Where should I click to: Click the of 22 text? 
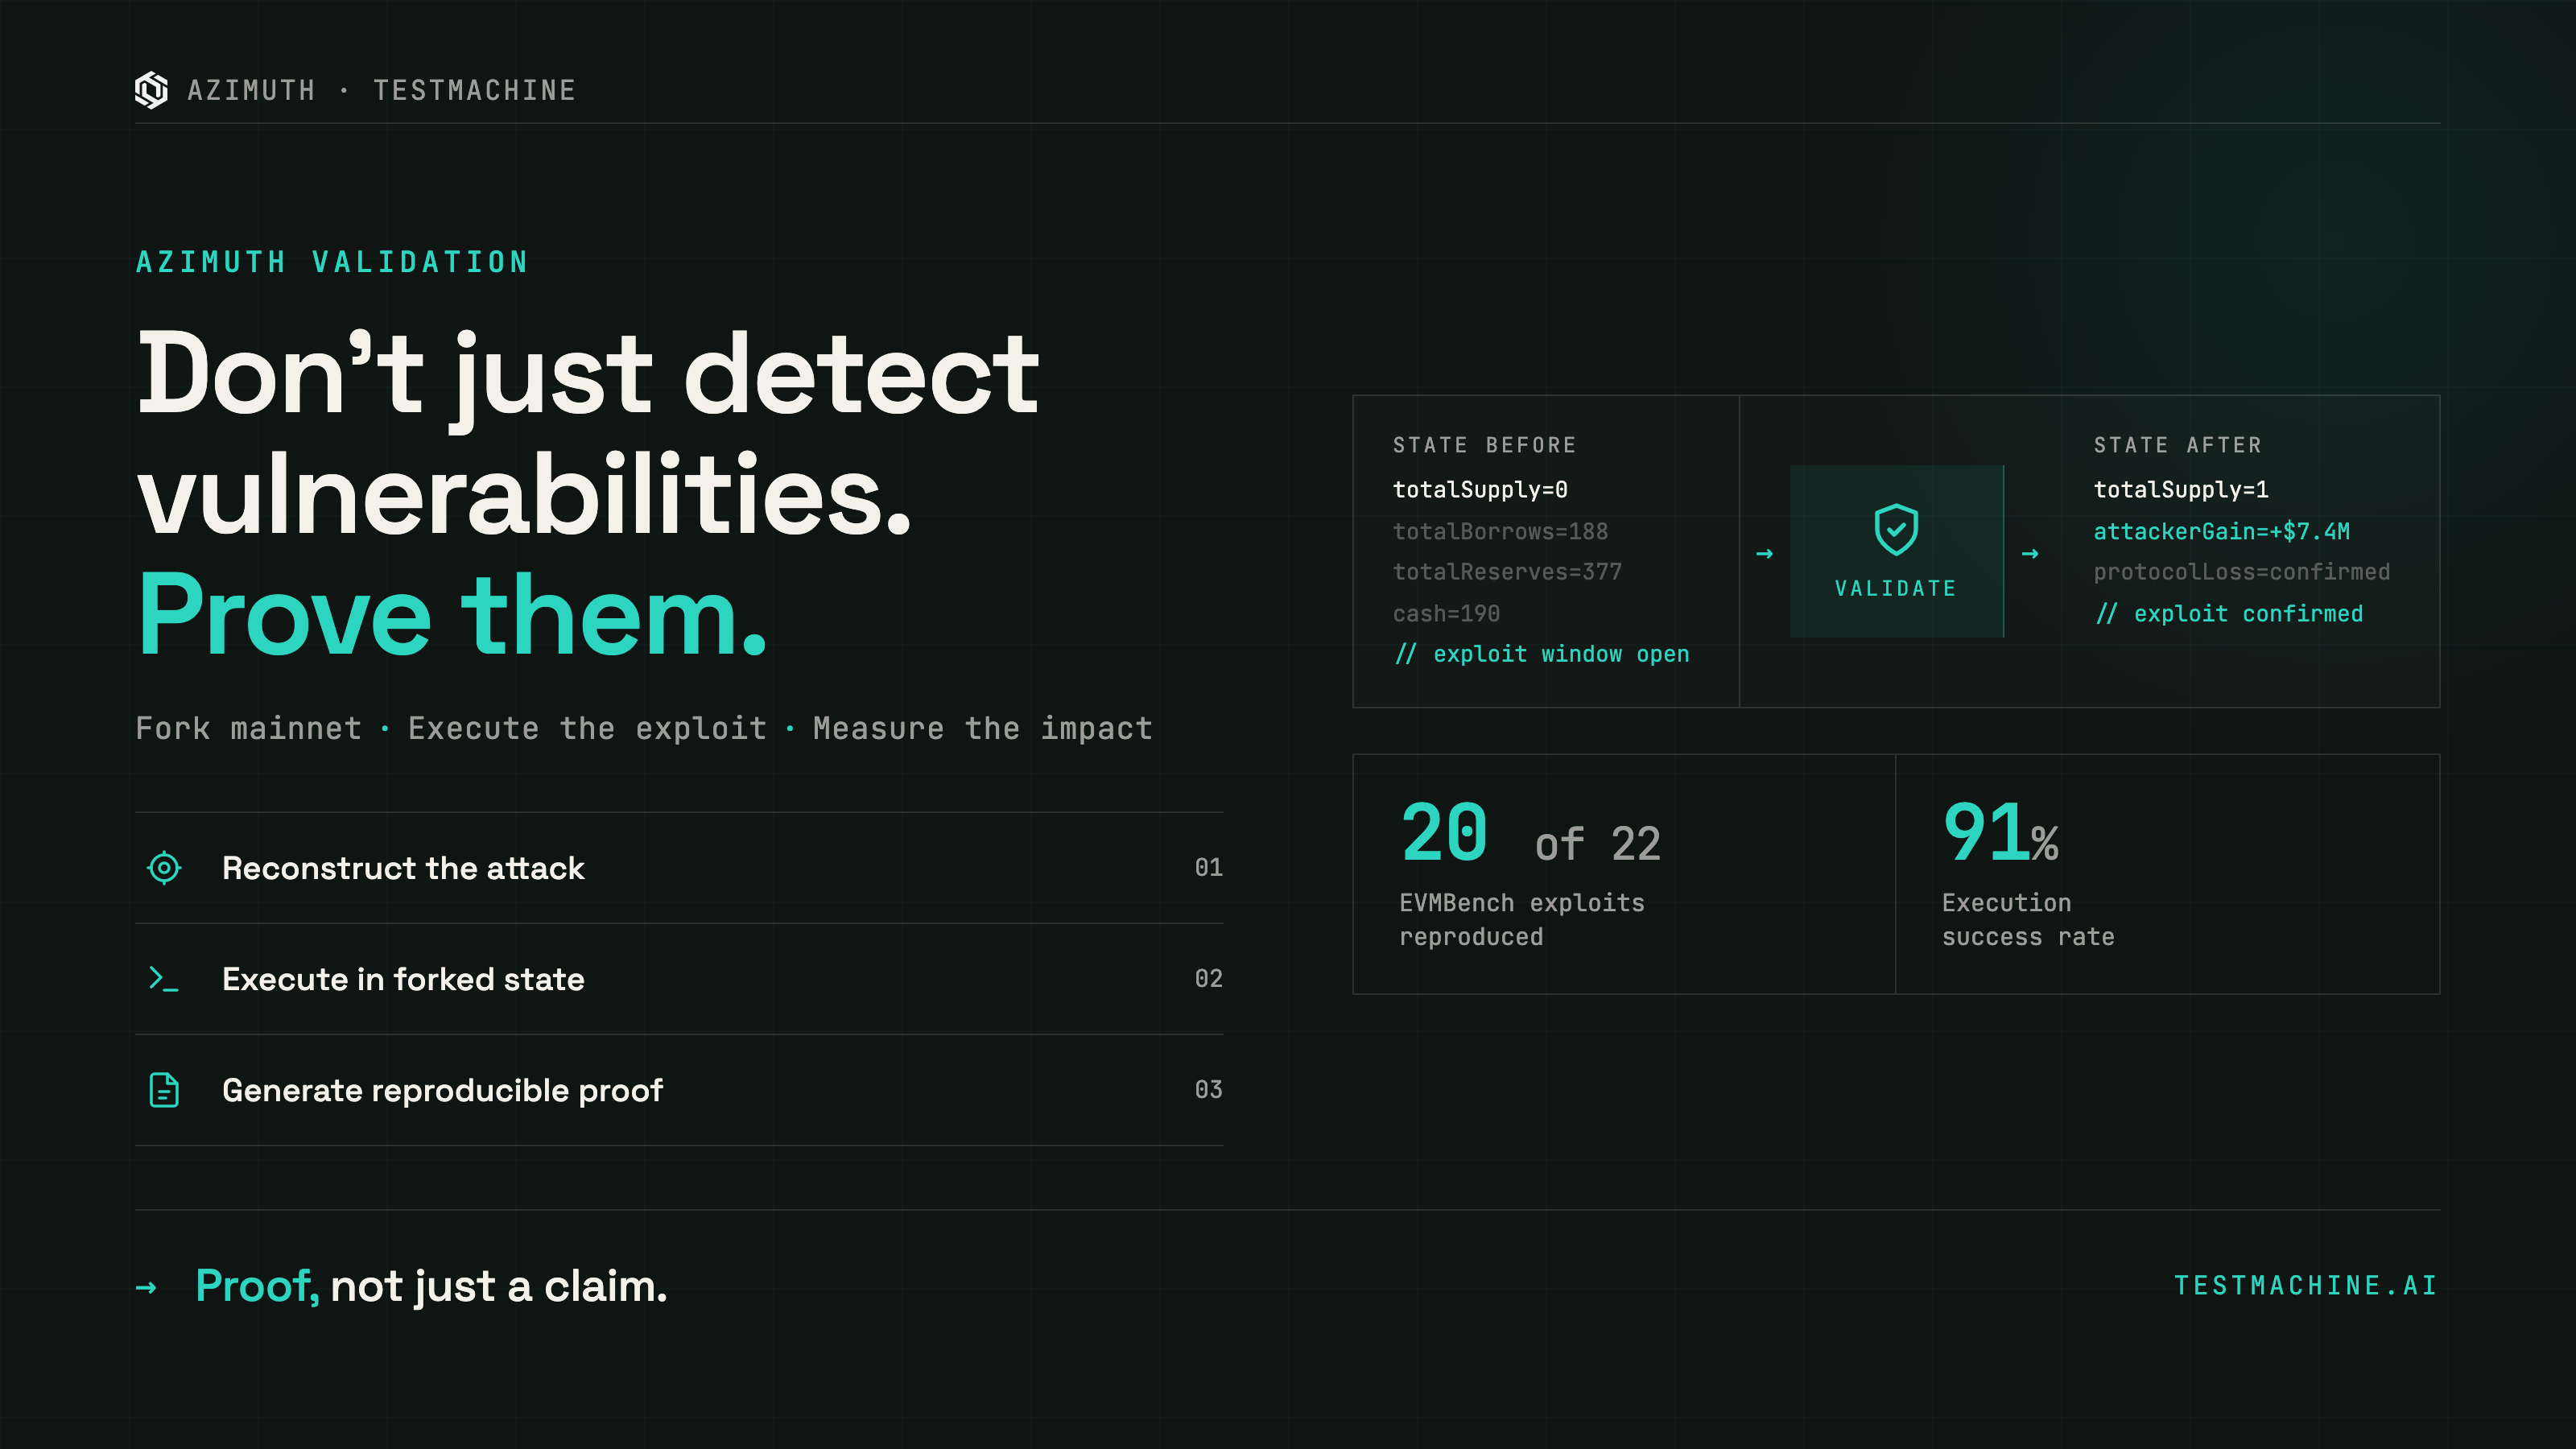1598,845
